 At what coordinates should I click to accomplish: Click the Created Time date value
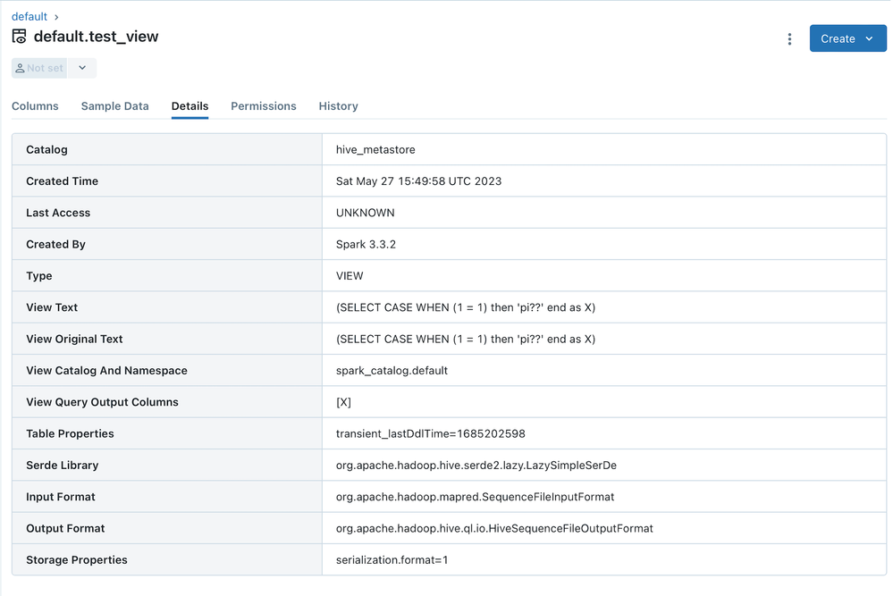point(418,181)
